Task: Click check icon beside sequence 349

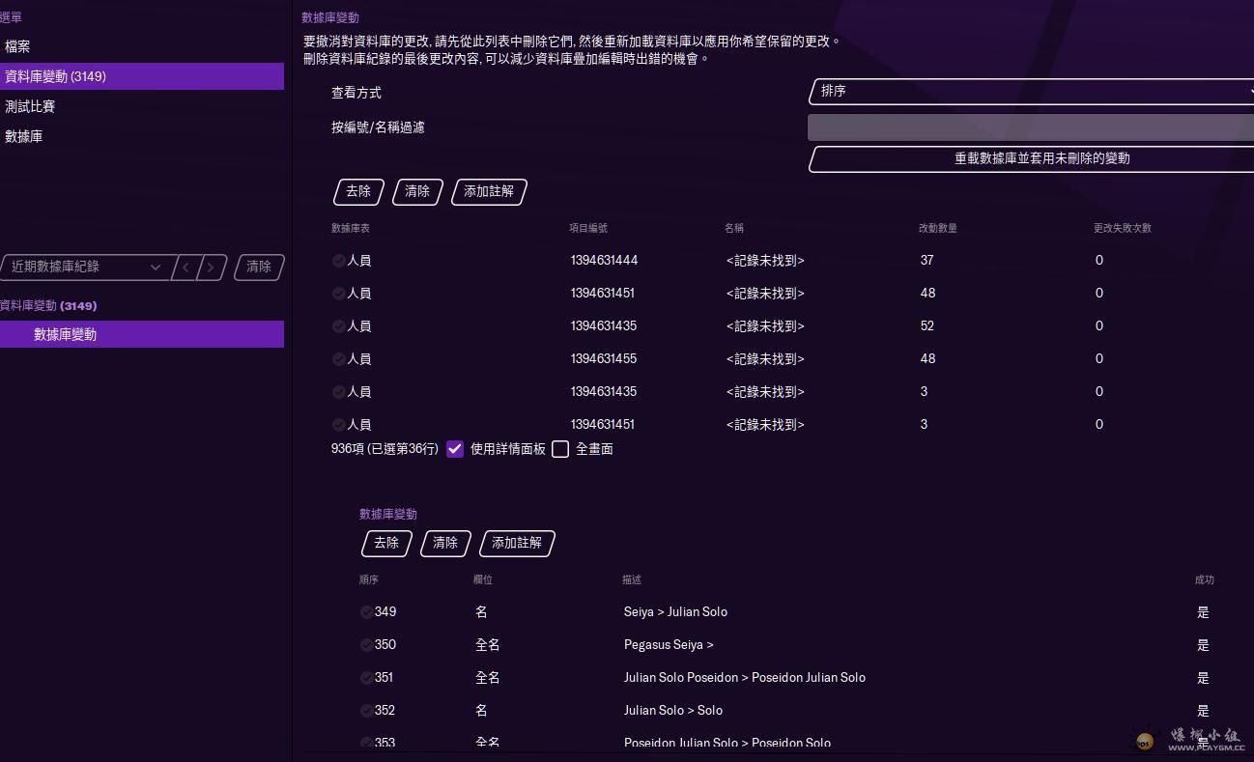Action: point(366,612)
